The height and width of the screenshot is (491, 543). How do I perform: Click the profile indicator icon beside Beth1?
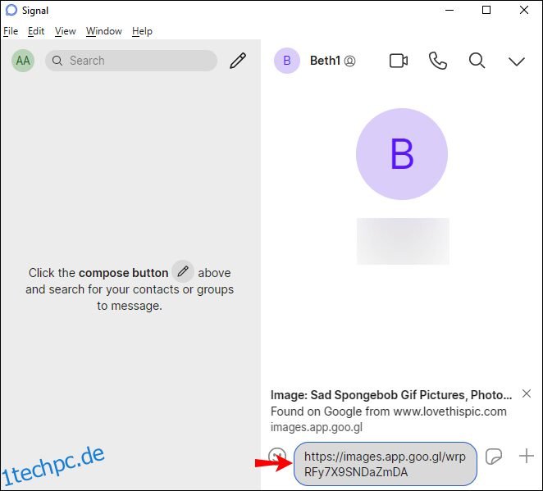coord(349,61)
